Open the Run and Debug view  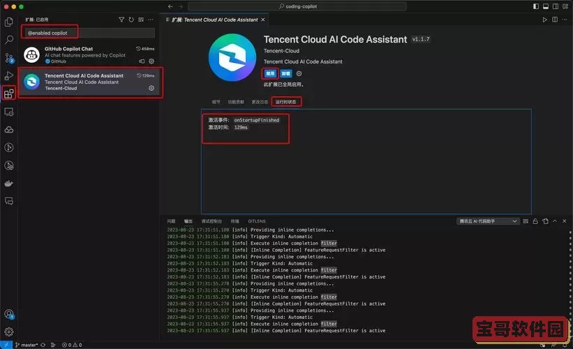pos(9,75)
